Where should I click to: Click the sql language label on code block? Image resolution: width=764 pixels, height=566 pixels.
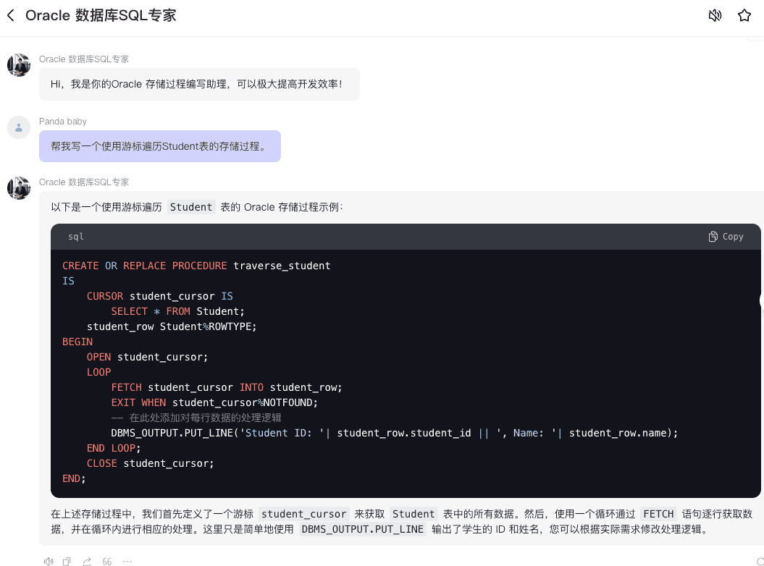point(76,237)
